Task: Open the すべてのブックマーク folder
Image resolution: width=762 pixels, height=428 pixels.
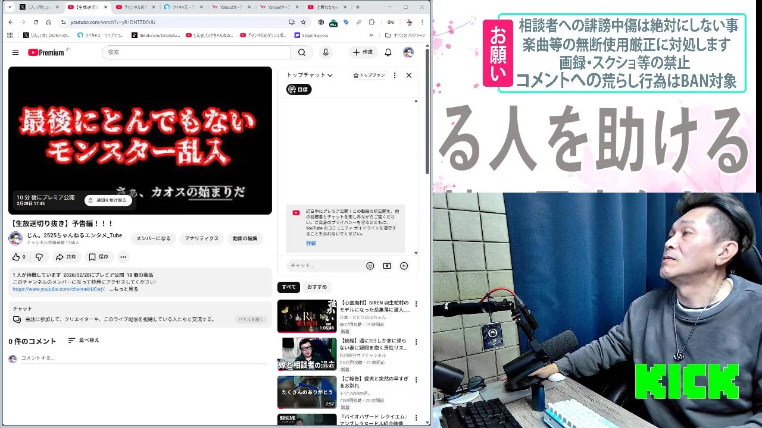Action: pos(405,35)
